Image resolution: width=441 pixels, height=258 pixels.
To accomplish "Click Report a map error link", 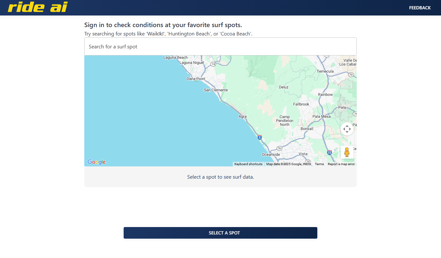I will (x=341, y=164).
